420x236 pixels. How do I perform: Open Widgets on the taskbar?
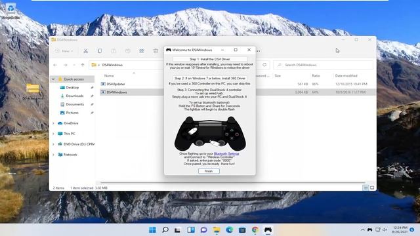191,230
